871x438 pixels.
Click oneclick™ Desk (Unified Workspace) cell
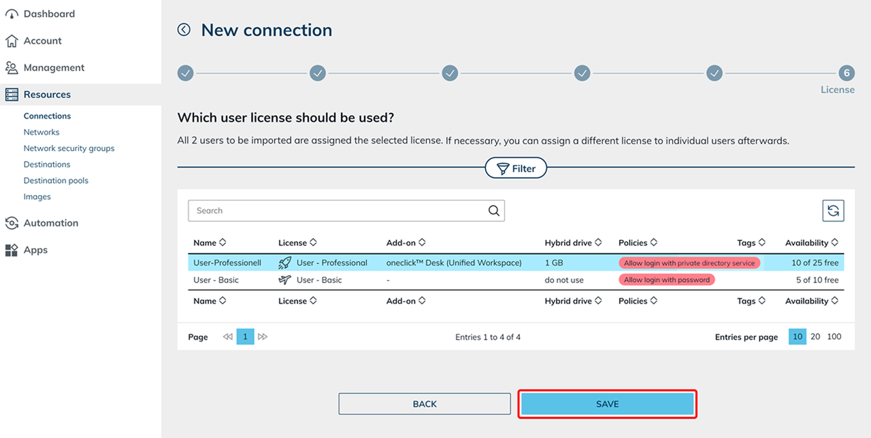[x=454, y=263]
